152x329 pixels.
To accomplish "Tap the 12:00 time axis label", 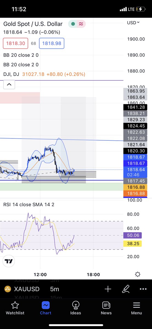I will (40, 274).
